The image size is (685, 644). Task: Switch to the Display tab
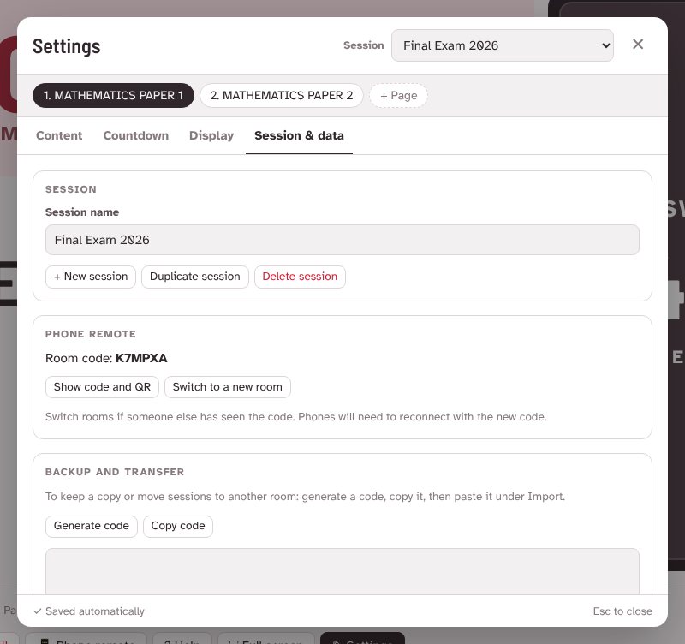pos(211,135)
